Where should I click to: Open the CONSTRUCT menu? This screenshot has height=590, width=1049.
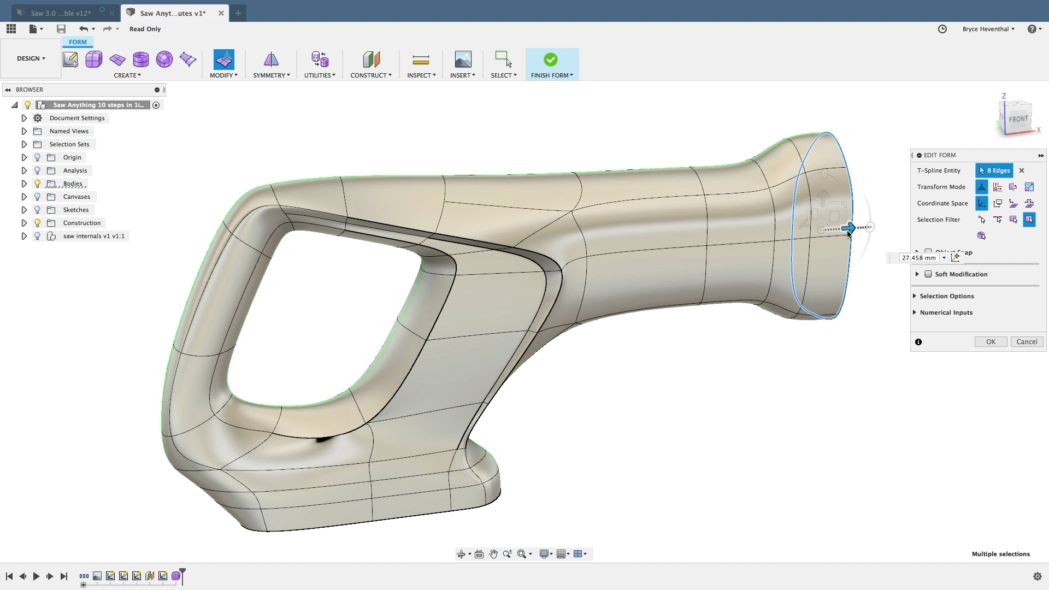point(371,75)
